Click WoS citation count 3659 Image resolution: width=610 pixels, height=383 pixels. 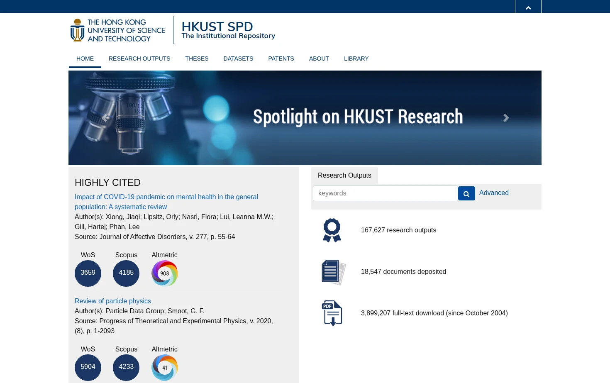tap(88, 273)
